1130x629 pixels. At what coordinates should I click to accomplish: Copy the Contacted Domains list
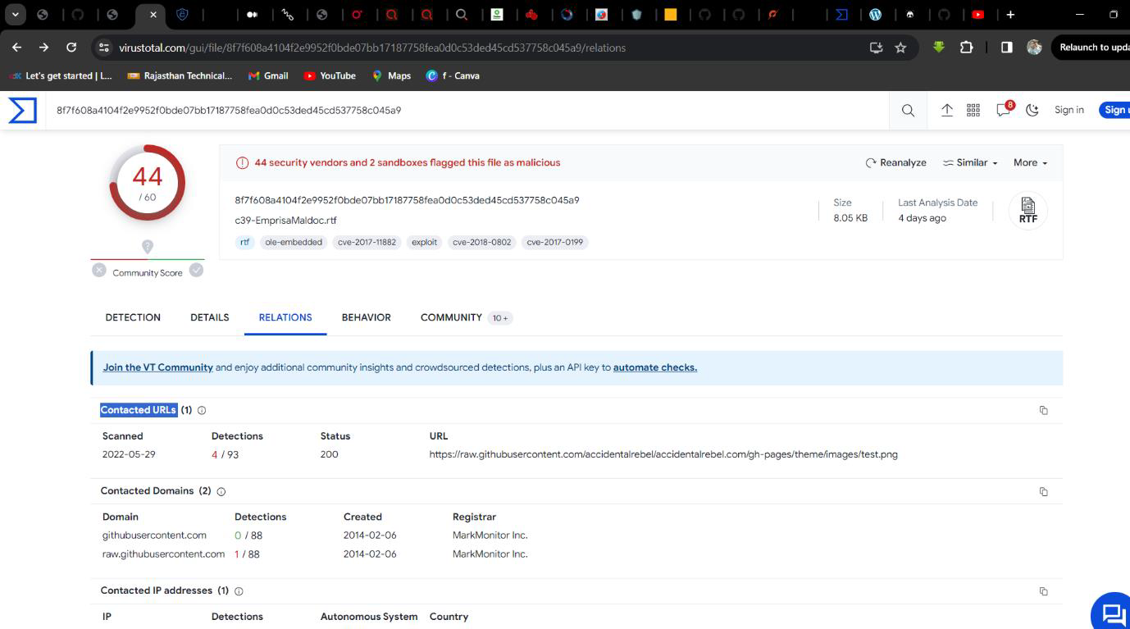tap(1043, 491)
